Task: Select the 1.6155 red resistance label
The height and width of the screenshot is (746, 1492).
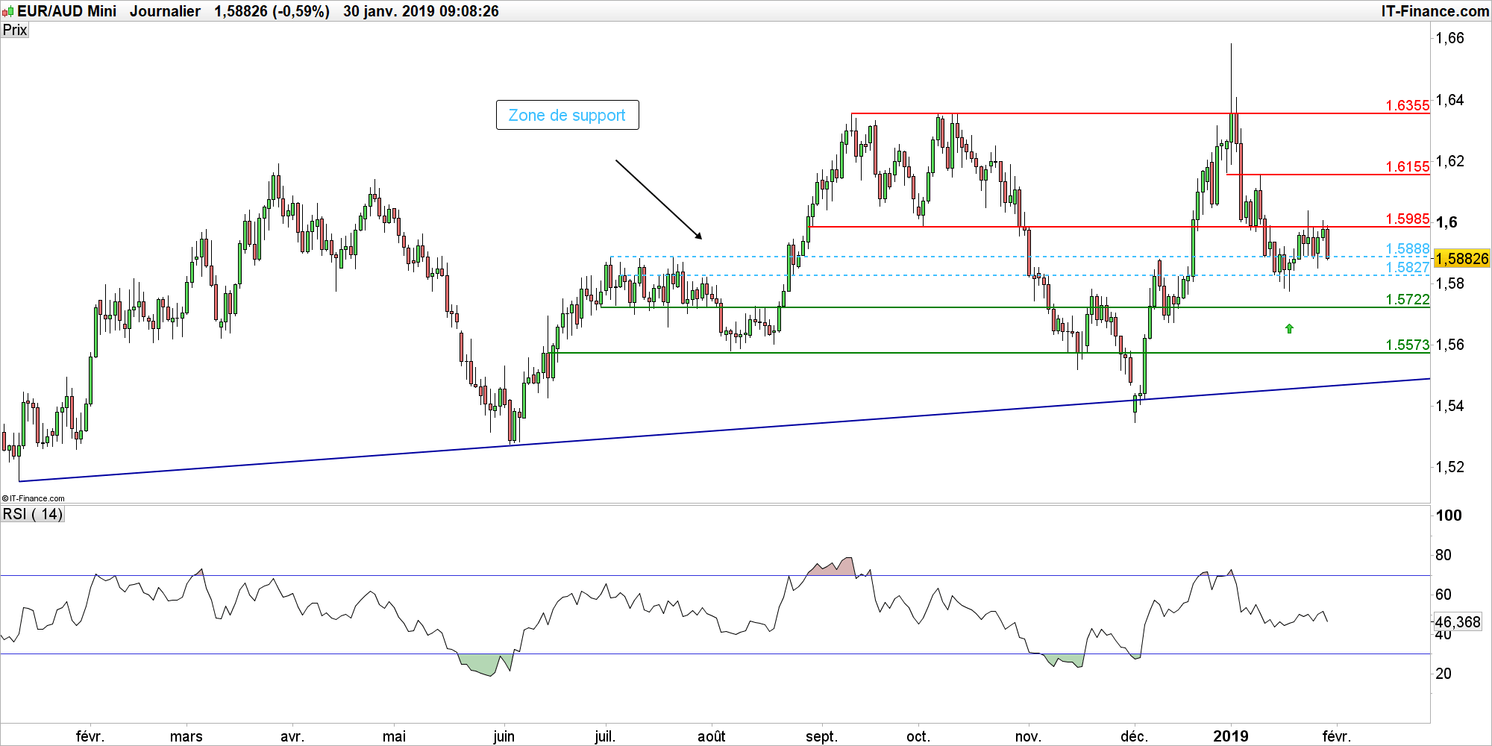Action: pyautogui.click(x=1407, y=166)
